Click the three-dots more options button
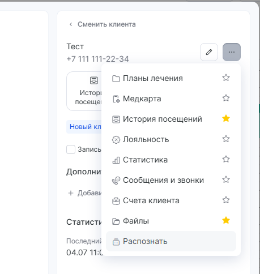The height and width of the screenshot is (274, 260). [232, 52]
